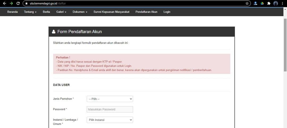The image size is (287, 128).
Task: Open the Extensions puzzle-piece menu
Action: tap(269, 3)
